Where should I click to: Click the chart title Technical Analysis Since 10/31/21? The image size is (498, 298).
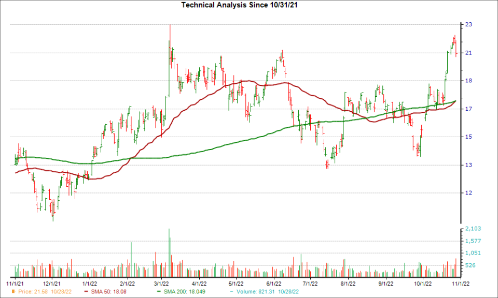point(248,5)
